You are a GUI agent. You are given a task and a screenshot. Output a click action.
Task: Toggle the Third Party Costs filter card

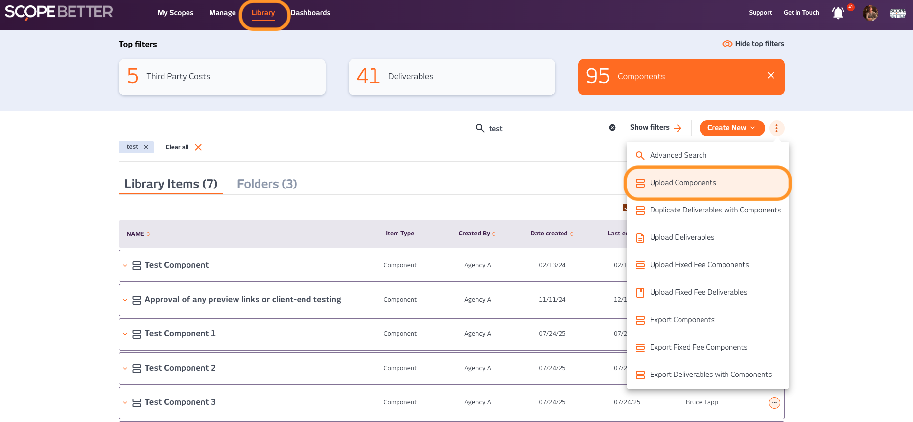222,77
